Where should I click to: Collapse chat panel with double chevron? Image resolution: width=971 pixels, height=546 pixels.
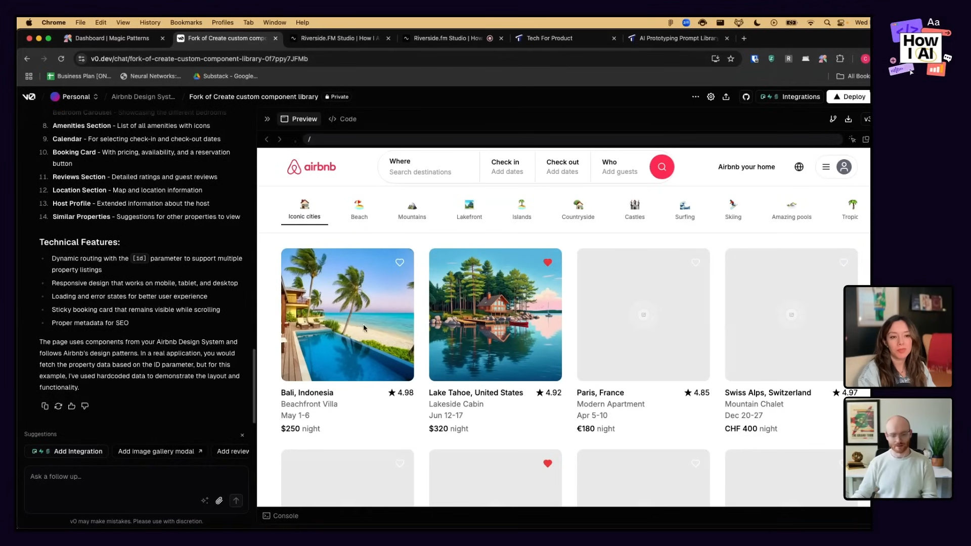pyautogui.click(x=267, y=119)
